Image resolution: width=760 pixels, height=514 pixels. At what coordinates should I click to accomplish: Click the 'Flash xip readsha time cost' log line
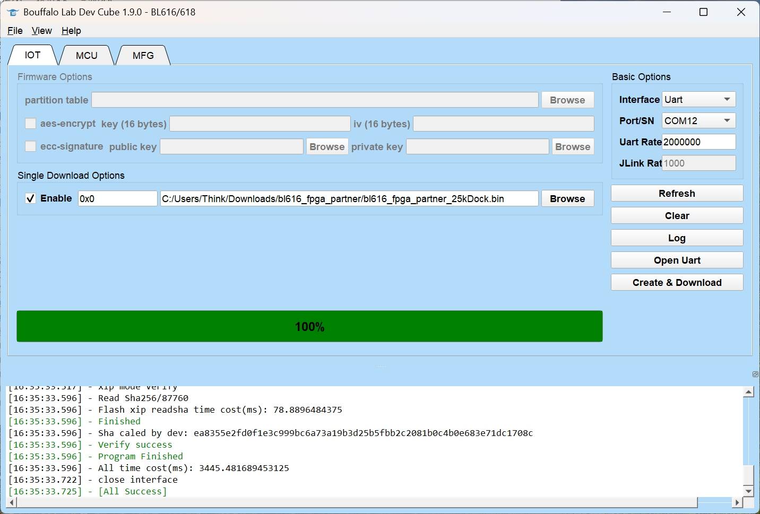(x=175, y=410)
